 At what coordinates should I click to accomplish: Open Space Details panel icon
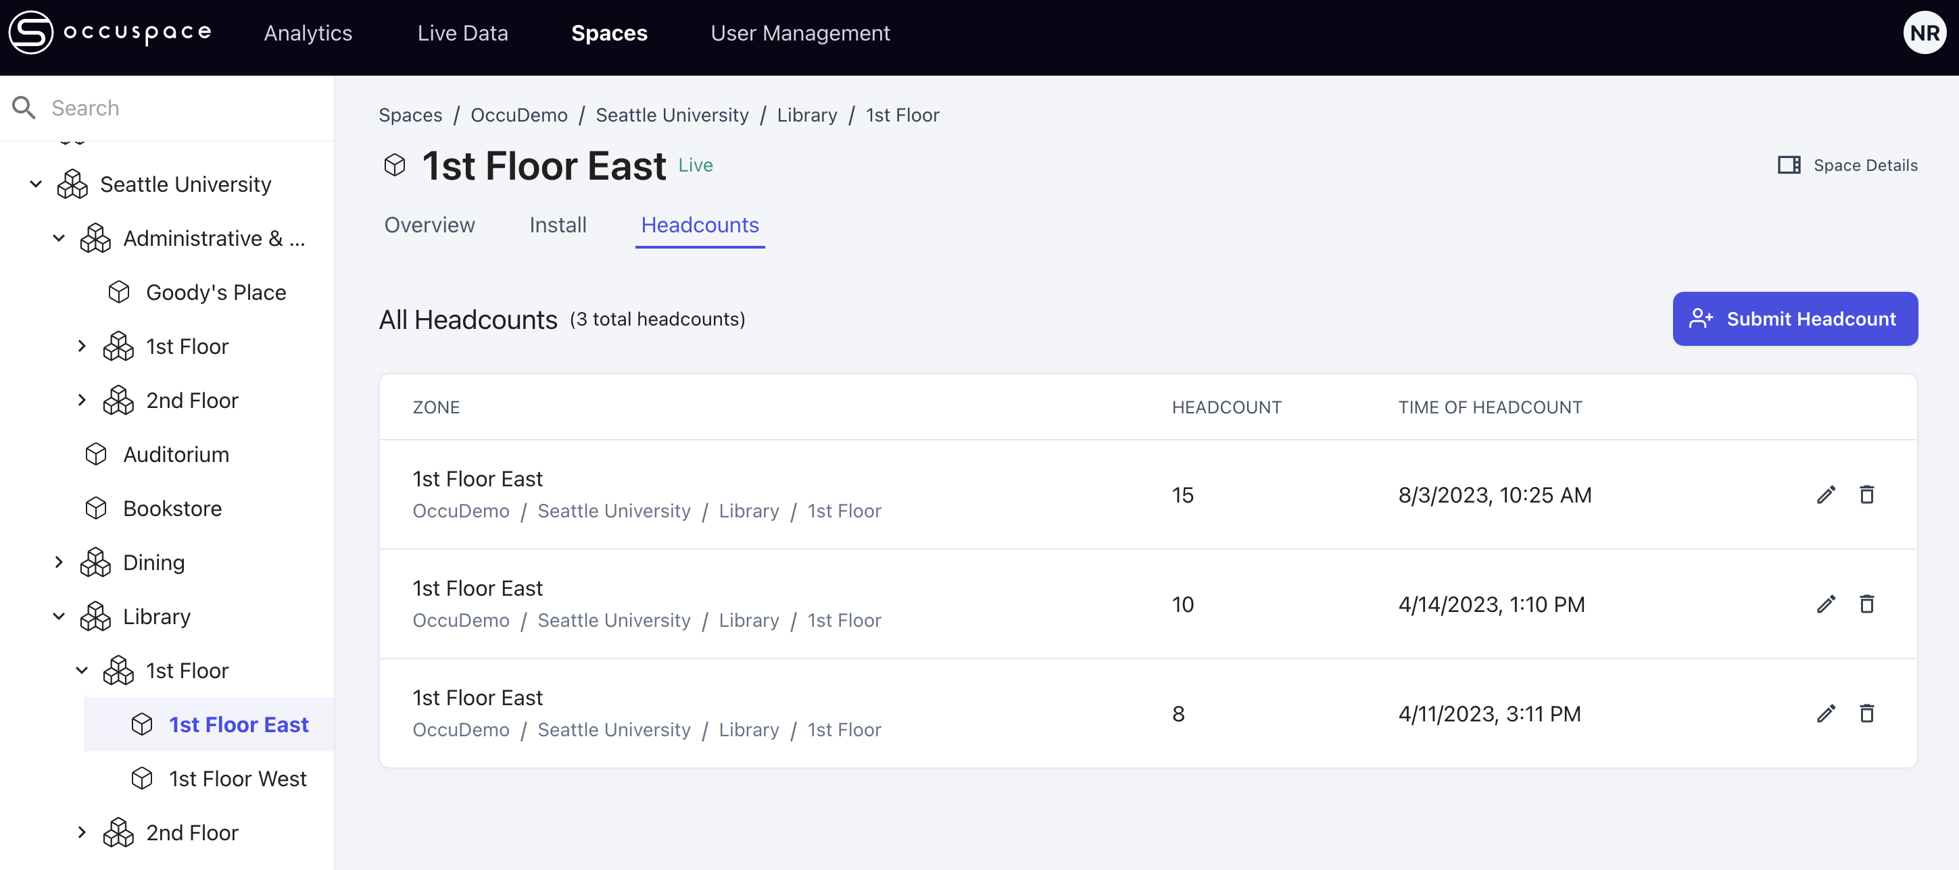(x=1788, y=165)
